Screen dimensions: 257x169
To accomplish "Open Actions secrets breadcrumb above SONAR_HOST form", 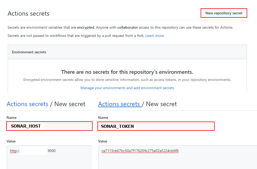I will 27,104.
